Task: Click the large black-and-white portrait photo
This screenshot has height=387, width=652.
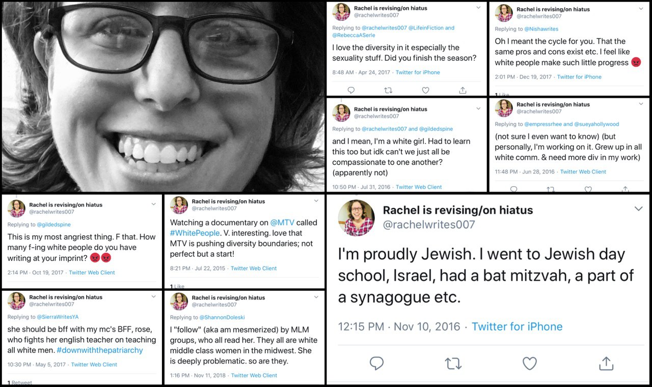Action: tap(163, 96)
